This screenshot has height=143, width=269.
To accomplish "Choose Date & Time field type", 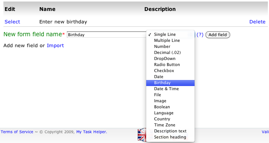I will click(170, 89).
